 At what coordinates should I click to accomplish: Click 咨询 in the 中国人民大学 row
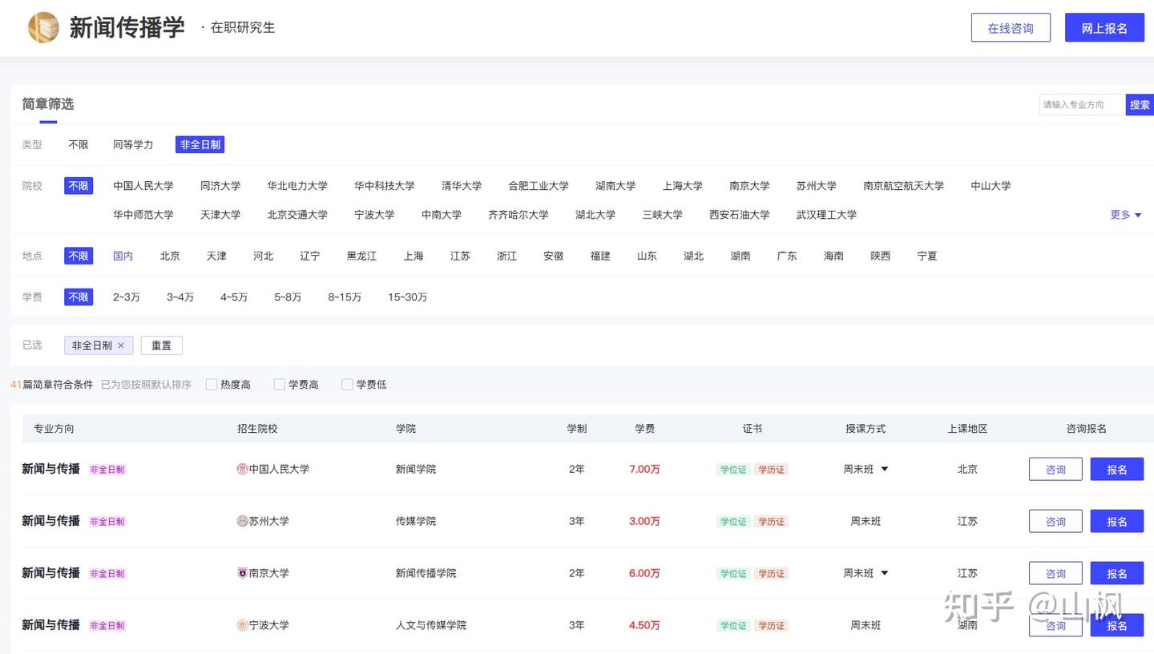[x=1055, y=469]
